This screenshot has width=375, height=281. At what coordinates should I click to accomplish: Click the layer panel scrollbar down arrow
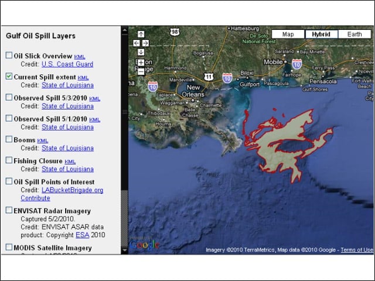[x=125, y=250]
